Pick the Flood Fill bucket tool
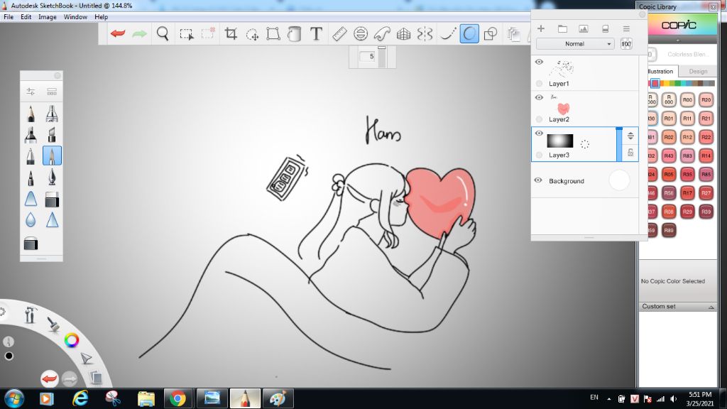727x409 pixels. pyautogui.click(x=295, y=33)
